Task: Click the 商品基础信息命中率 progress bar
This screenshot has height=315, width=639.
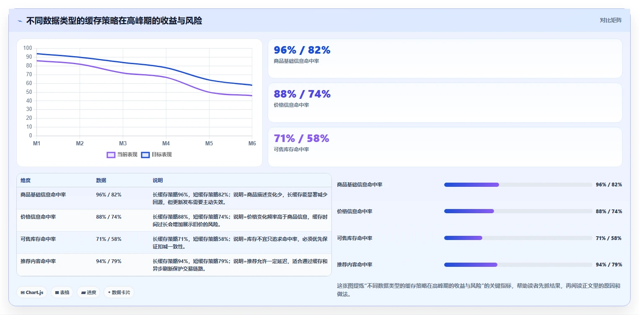Action: pyautogui.click(x=518, y=185)
